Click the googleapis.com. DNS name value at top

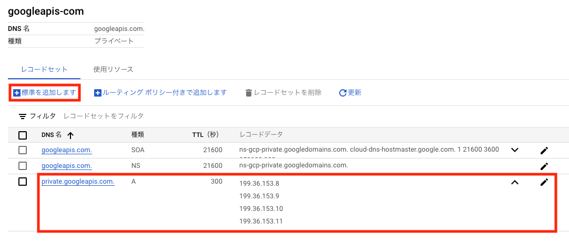(119, 29)
